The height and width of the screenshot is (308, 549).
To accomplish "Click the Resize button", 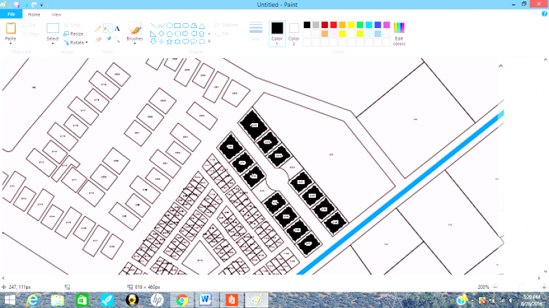I will (73, 34).
